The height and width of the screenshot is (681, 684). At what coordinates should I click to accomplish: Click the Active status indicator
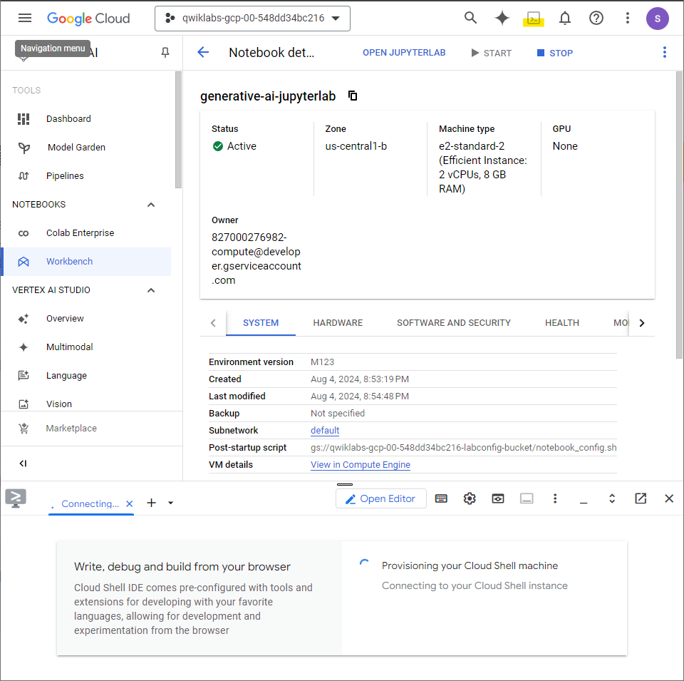click(x=234, y=146)
